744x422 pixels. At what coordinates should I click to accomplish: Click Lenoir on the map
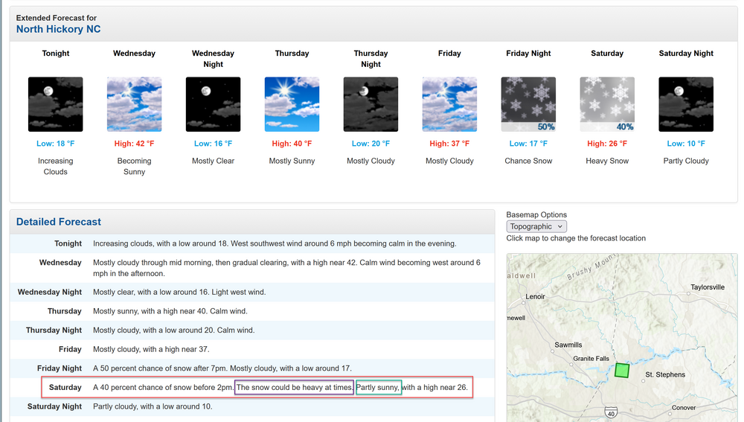pos(535,296)
